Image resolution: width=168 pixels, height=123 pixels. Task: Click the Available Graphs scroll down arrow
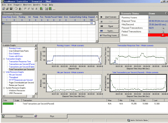click(x=36, y=93)
